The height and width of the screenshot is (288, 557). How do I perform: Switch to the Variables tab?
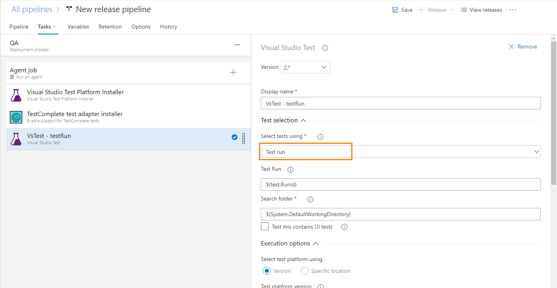(78, 27)
